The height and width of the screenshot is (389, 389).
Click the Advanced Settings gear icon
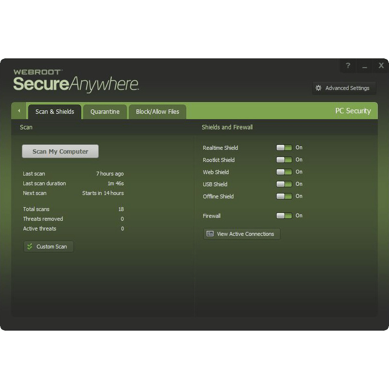(318, 88)
